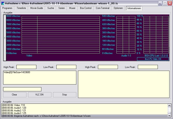The height and width of the screenshot is (119, 173).
Task: Switch to the Timerliste tab
Action: tap(21, 8)
